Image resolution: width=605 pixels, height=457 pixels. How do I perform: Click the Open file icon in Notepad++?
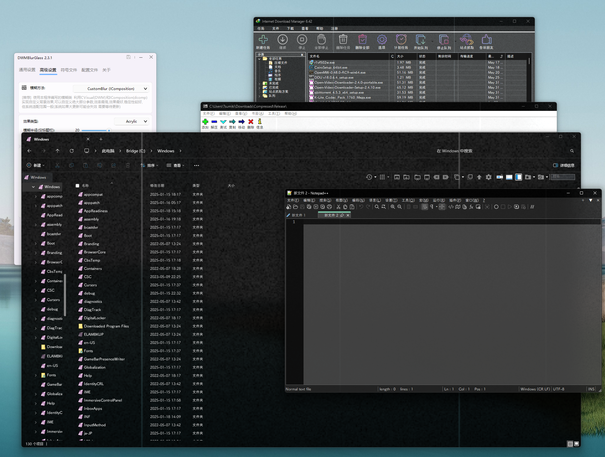pos(296,207)
